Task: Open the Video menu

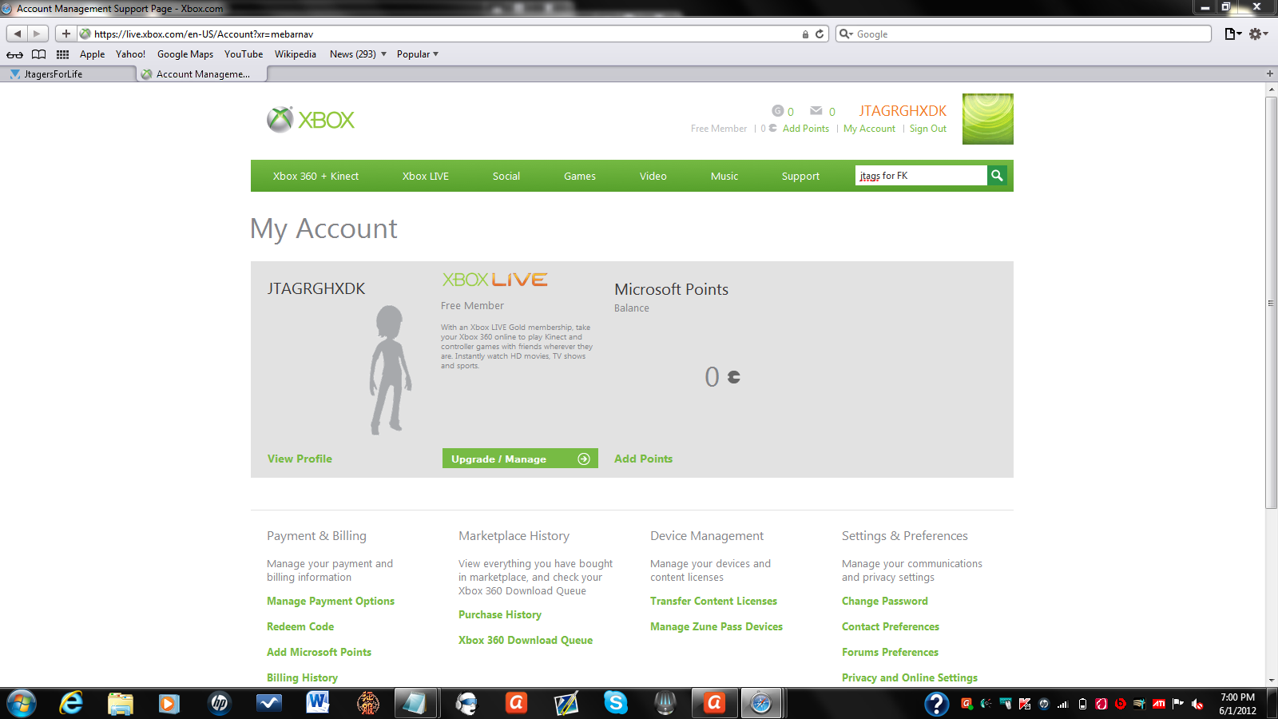Action: click(653, 176)
